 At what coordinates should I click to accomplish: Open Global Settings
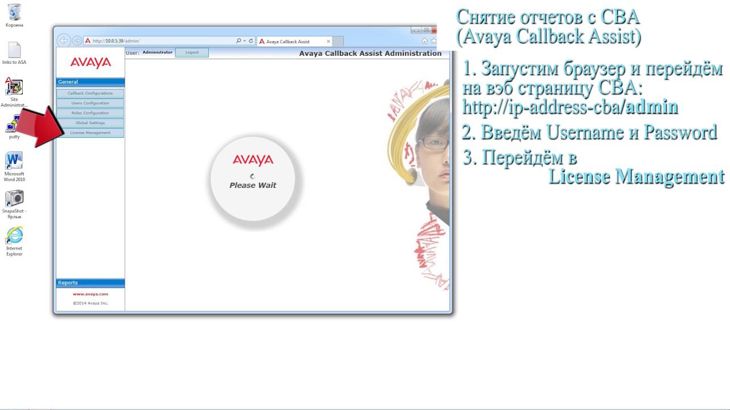(x=90, y=123)
